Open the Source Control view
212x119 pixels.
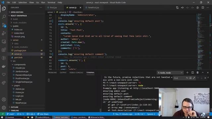pos(4,25)
